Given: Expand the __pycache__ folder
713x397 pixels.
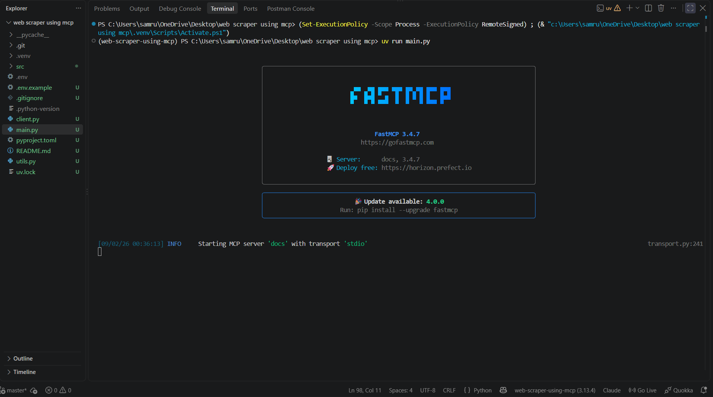Looking at the screenshot, I should point(43,35).
